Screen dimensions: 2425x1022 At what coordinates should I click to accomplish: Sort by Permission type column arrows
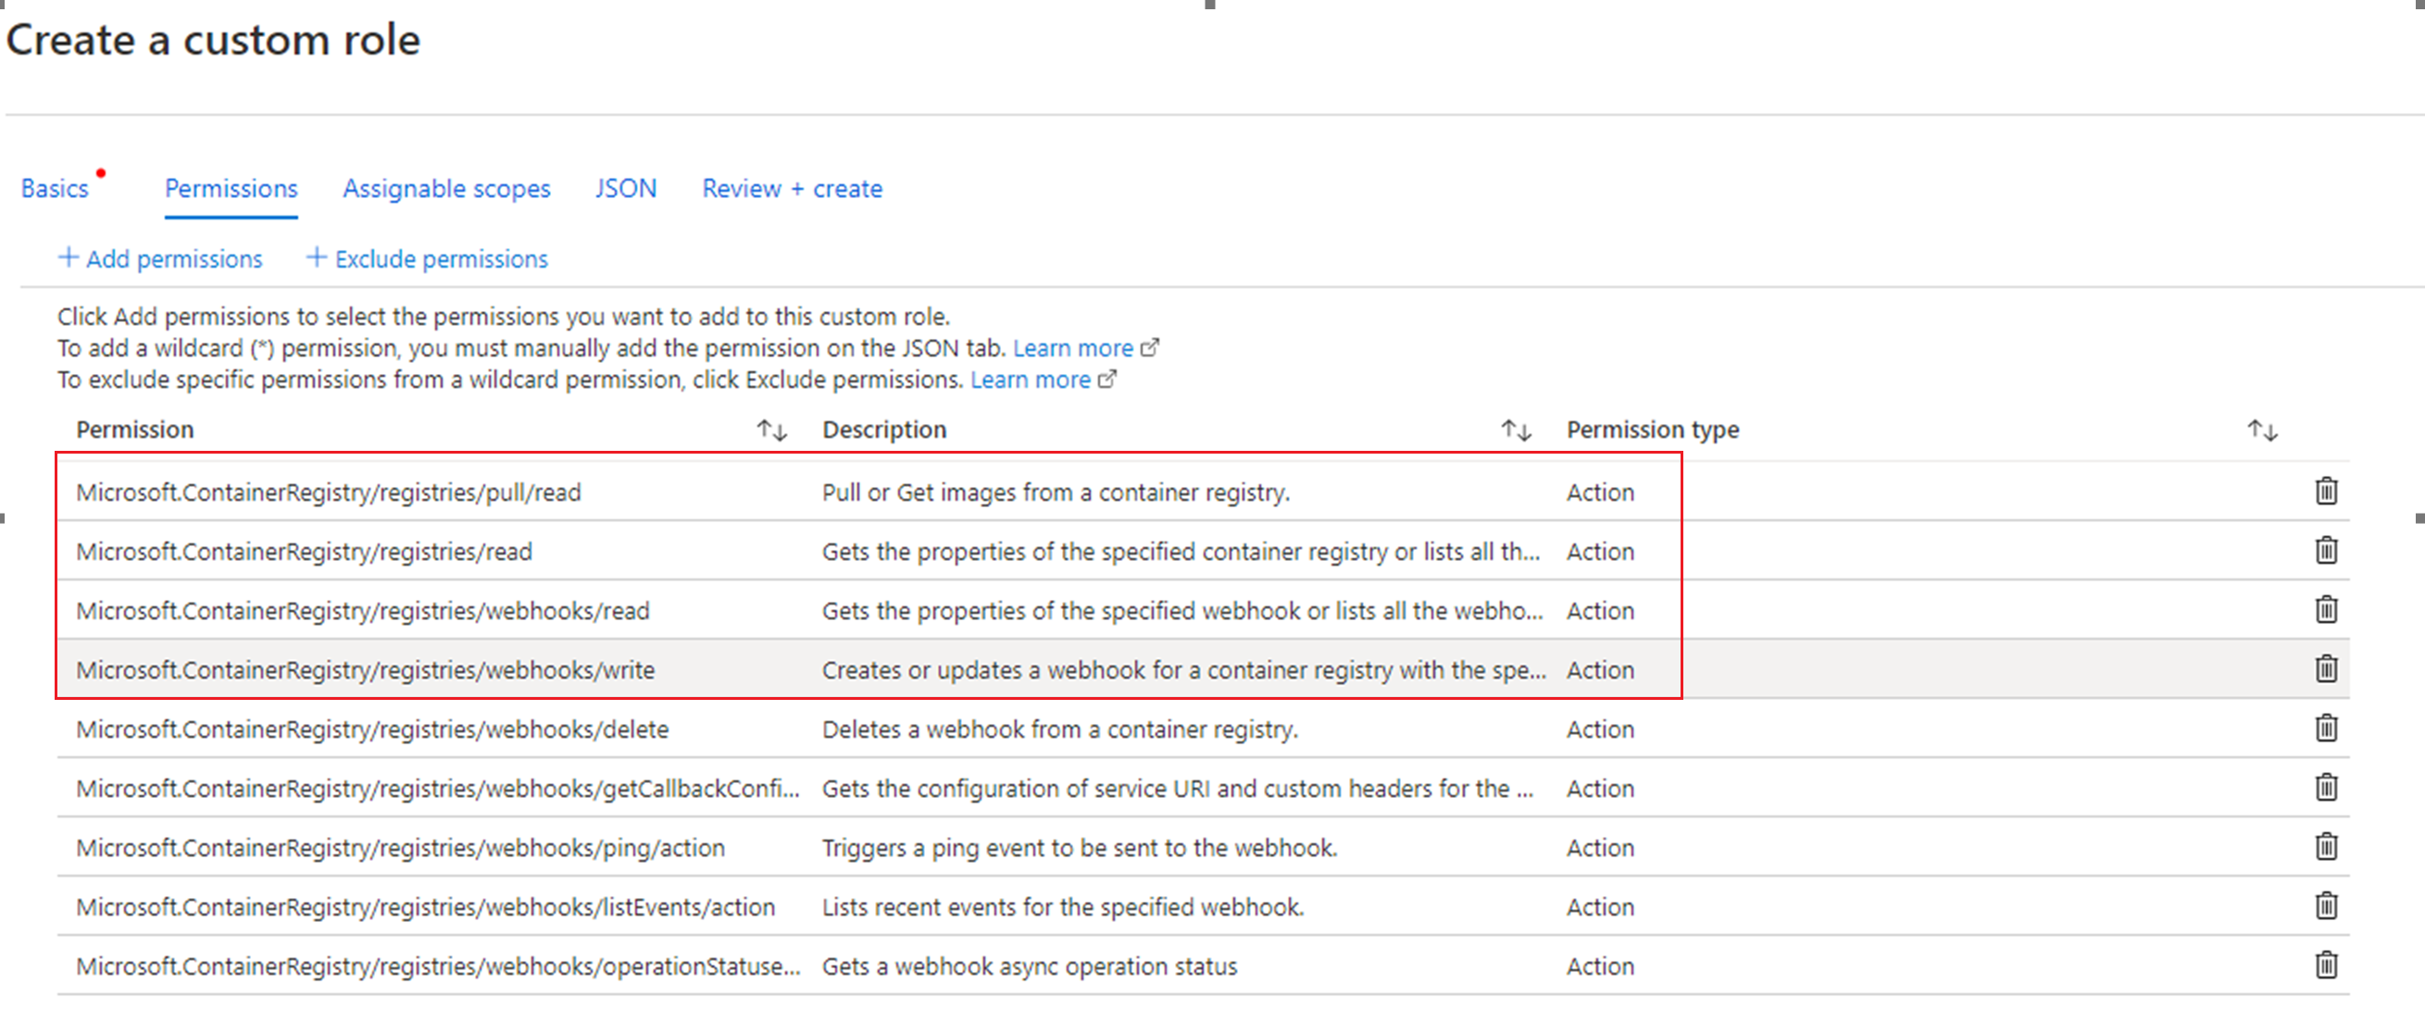coord(2261,431)
